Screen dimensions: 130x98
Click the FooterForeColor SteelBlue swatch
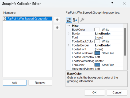click(x=97, y=53)
